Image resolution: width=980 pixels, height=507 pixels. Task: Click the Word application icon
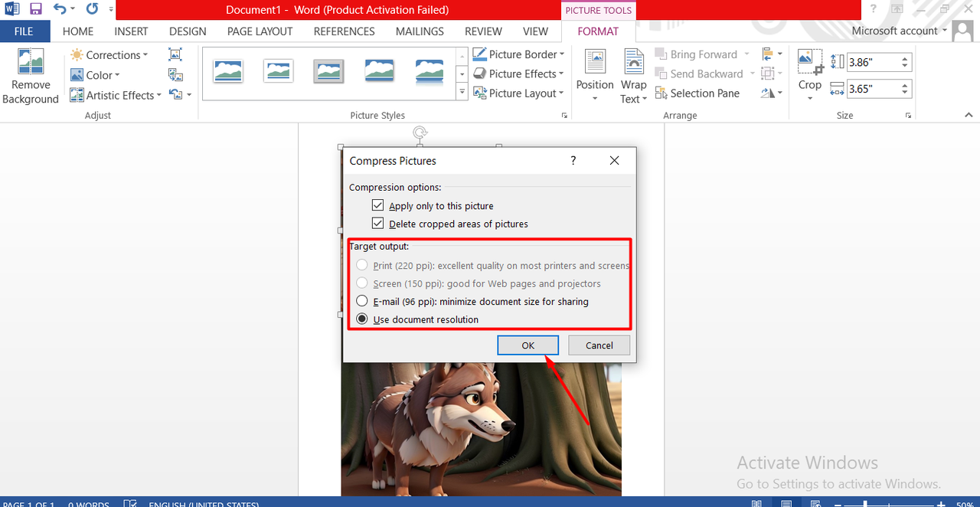coord(11,10)
